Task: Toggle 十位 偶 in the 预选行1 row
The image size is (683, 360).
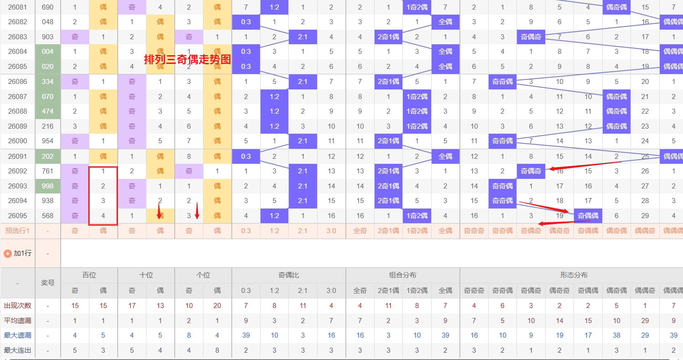Action: (160, 231)
